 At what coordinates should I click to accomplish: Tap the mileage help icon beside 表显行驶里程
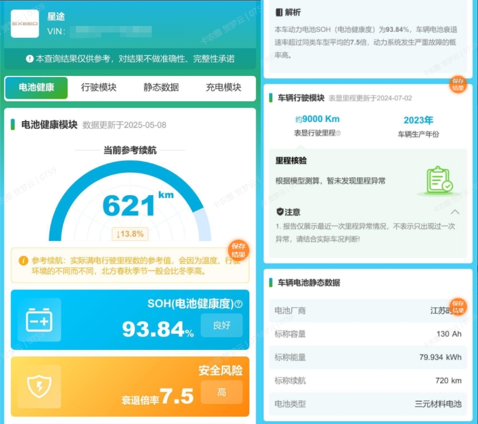click(338, 133)
